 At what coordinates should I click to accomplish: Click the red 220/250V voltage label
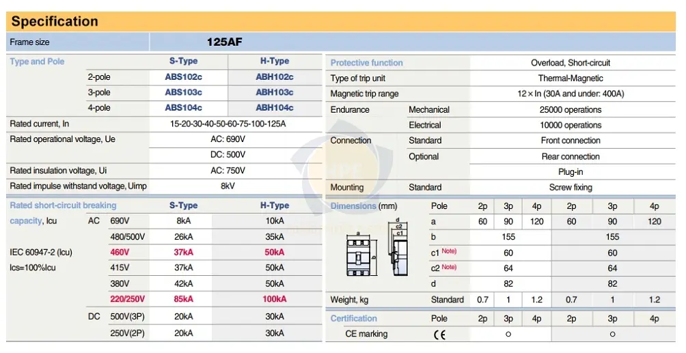tap(127, 299)
